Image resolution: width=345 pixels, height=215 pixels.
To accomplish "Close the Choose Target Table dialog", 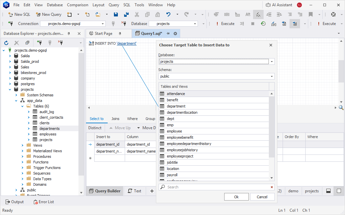I will (271, 45).
